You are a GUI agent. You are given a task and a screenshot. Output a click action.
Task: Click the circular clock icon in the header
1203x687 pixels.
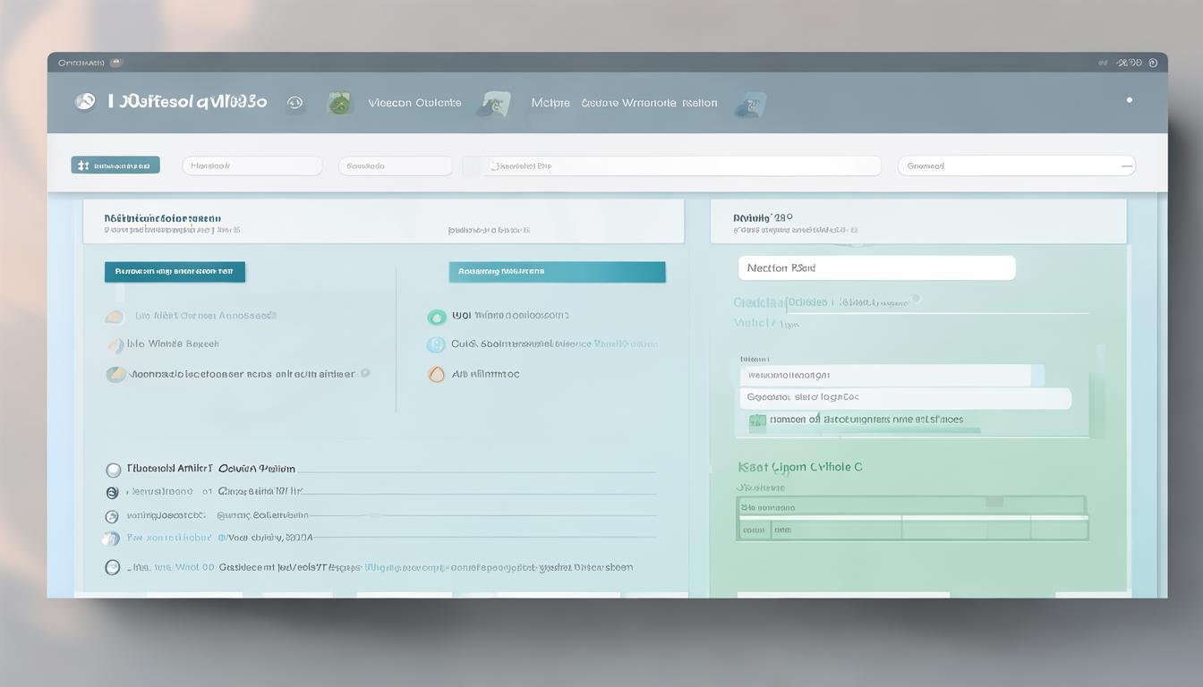(x=294, y=103)
